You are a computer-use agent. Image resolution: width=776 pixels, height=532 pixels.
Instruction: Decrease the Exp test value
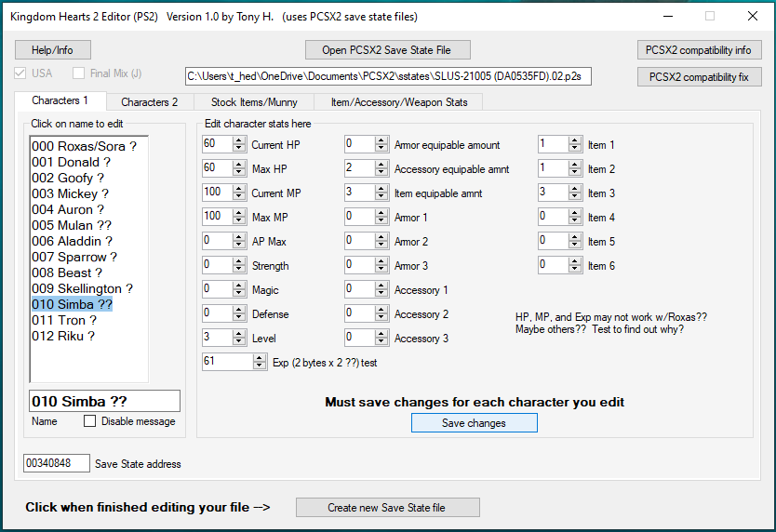pyautogui.click(x=260, y=366)
